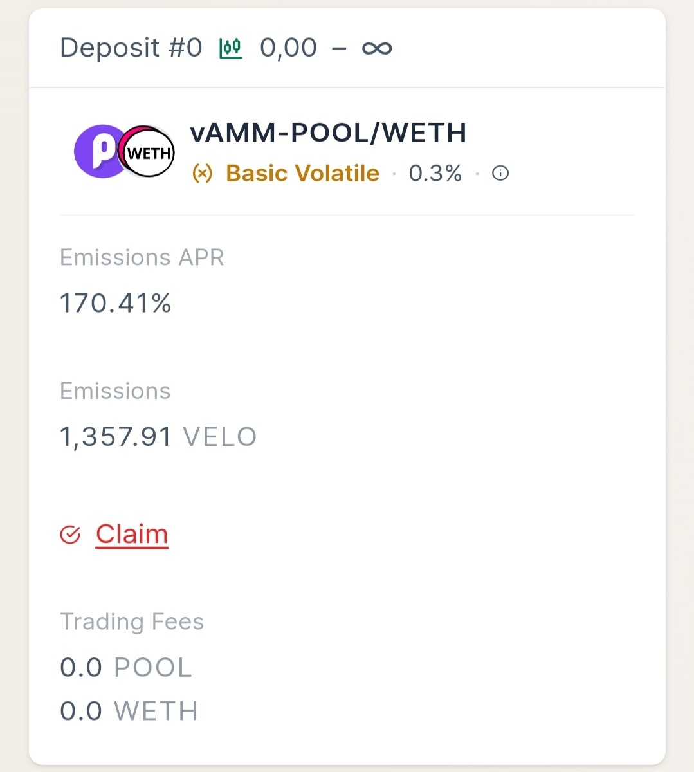Click the red checkmark icon beside Claim
The width and height of the screenshot is (694, 772).
tap(70, 535)
